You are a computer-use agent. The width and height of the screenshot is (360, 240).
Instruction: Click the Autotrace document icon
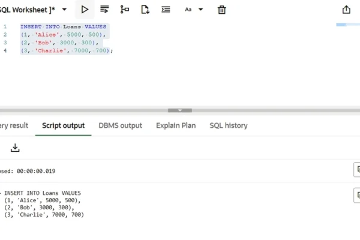point(145,10)
